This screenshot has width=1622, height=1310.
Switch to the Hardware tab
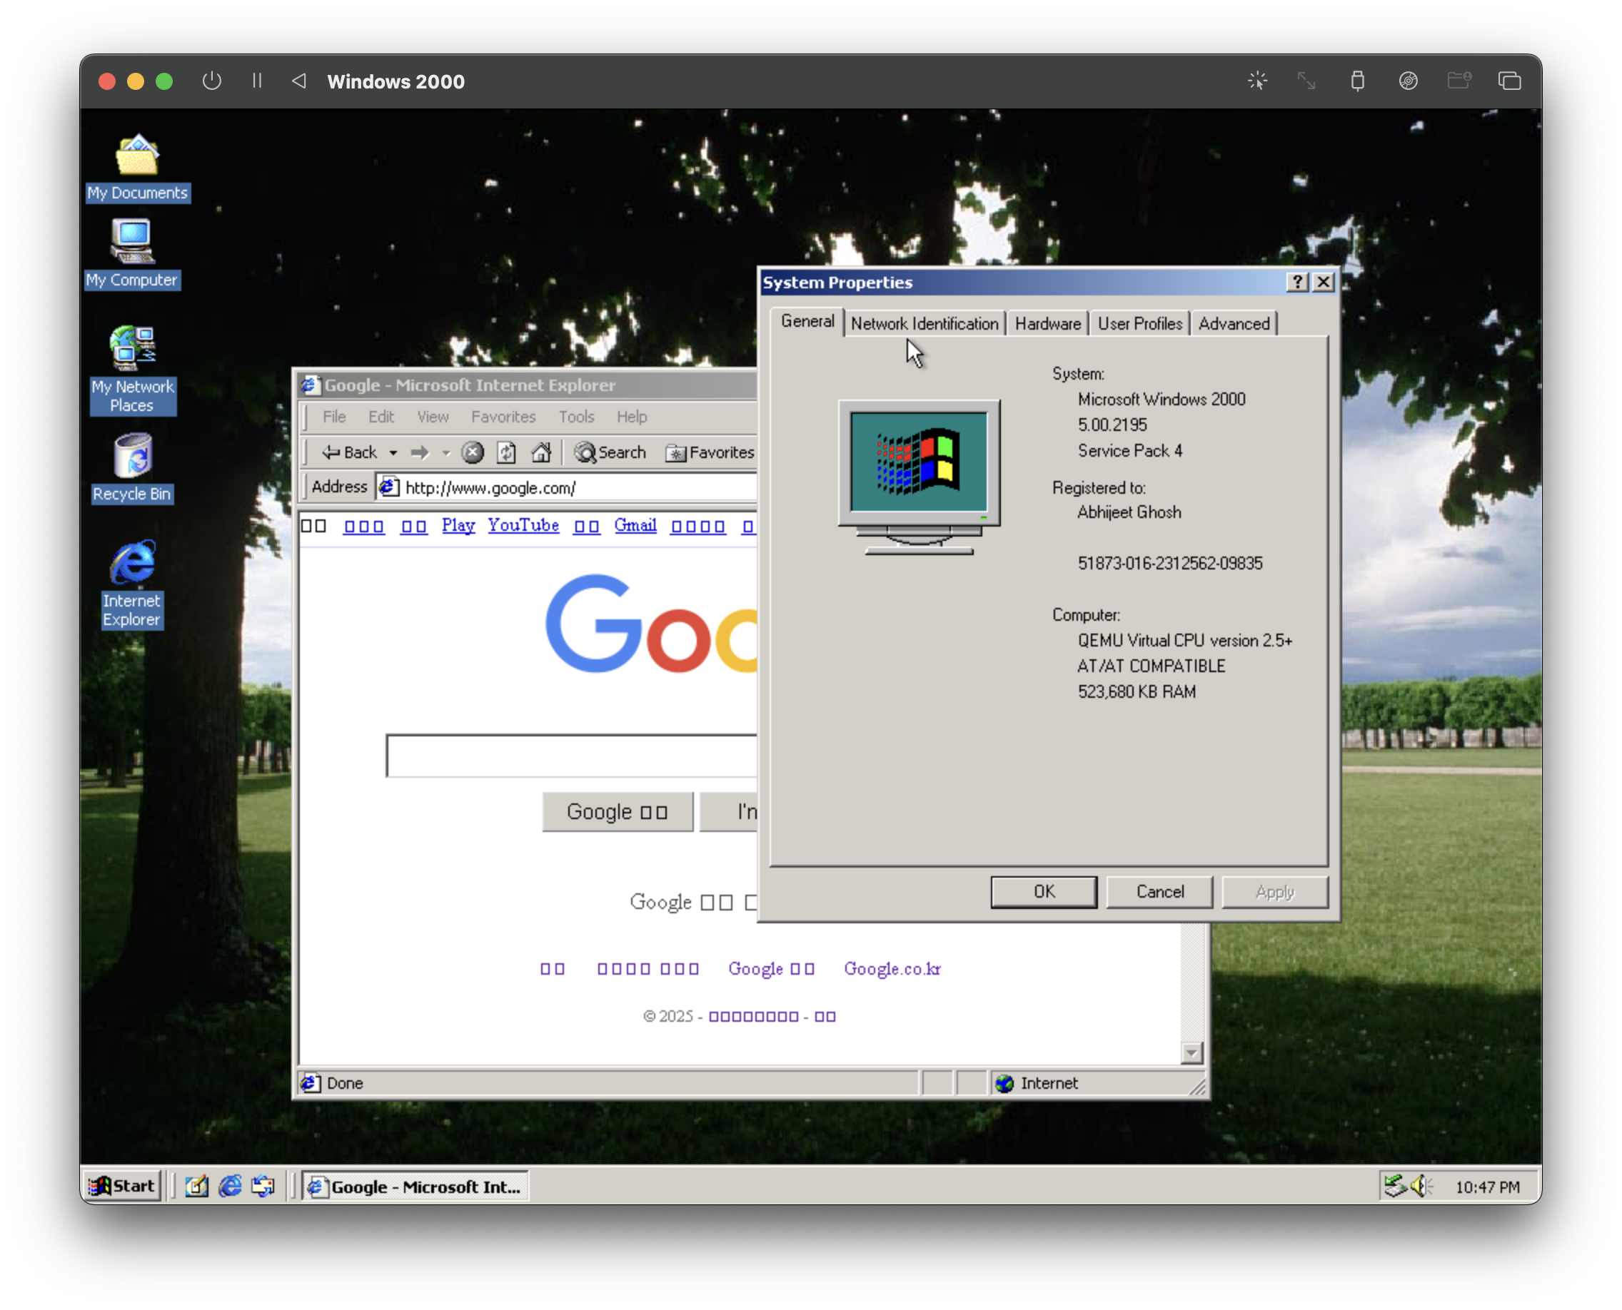coord(1047,324)
